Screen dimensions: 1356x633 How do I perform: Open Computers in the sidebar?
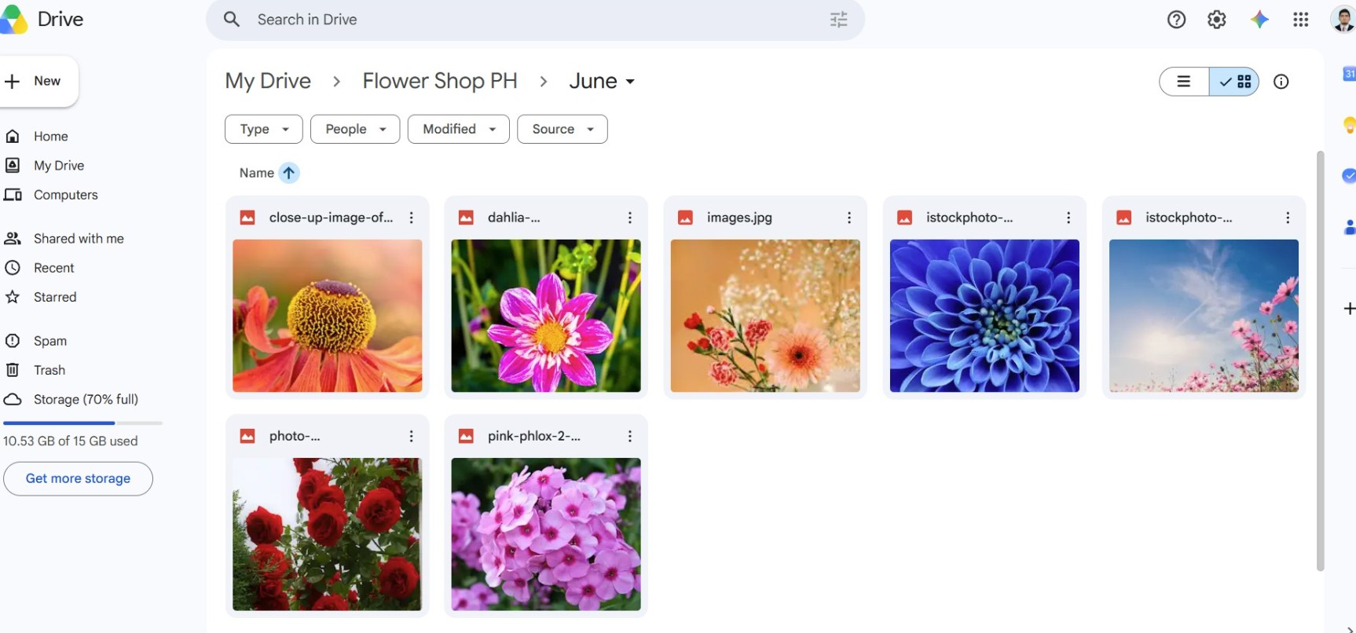click(65, 195)
